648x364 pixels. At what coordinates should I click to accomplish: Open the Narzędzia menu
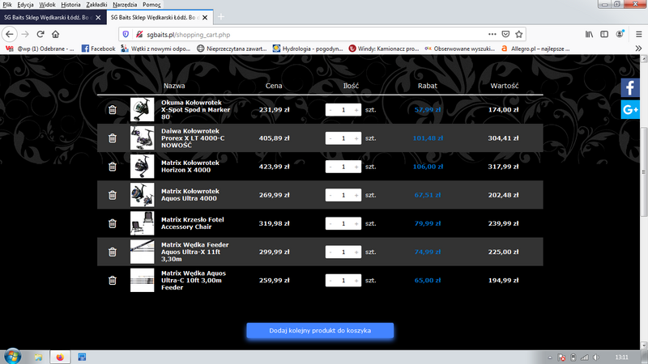[x=125, y=5]
